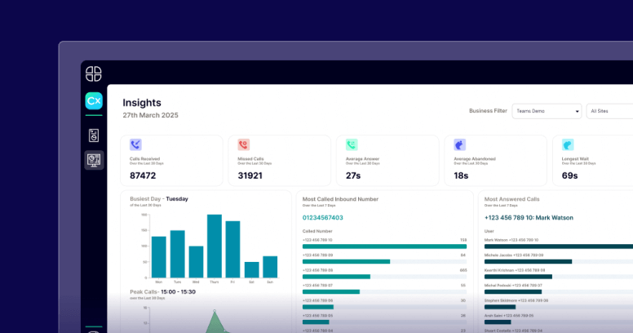This screenshot has width=633, height=333.
Task: Click the top bar for called number +123 456 789 10
Action: pyautogui.click(x=384, y=246)
